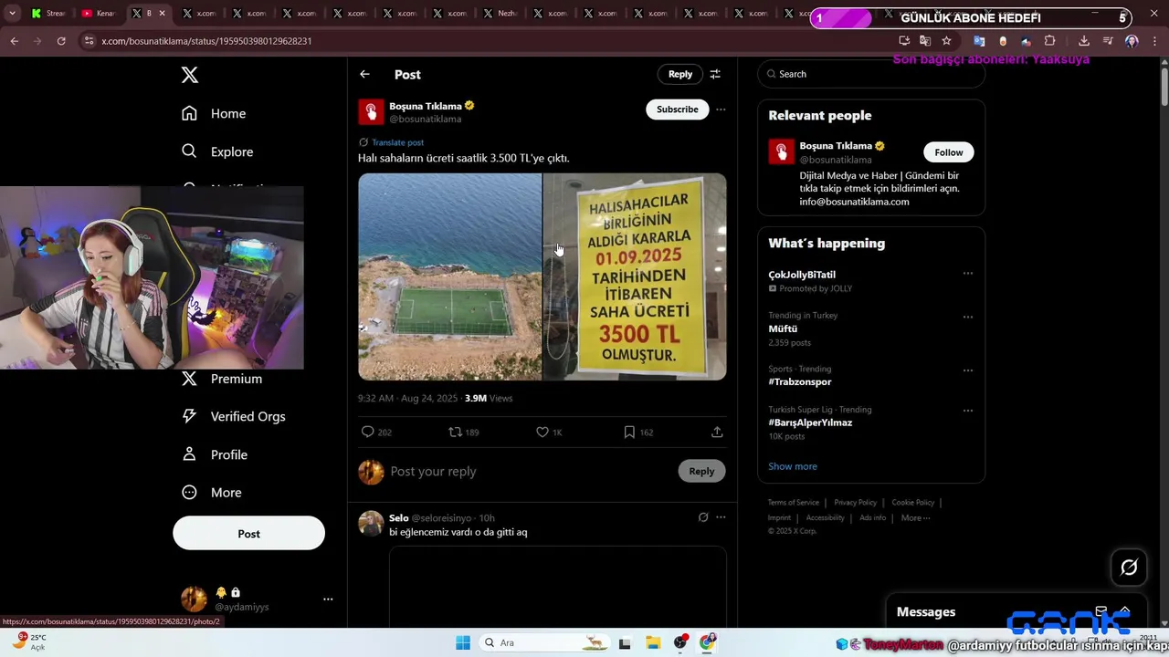Open account switcher dots beside @aydamiyys
1169x657 pixels.
pos(328,600)
